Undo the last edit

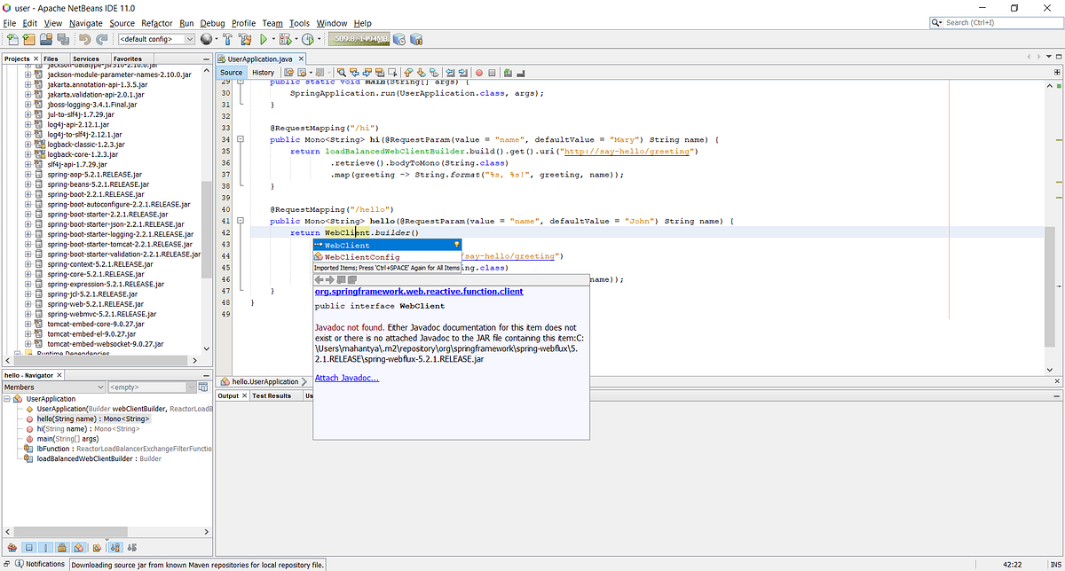point(85,38)
